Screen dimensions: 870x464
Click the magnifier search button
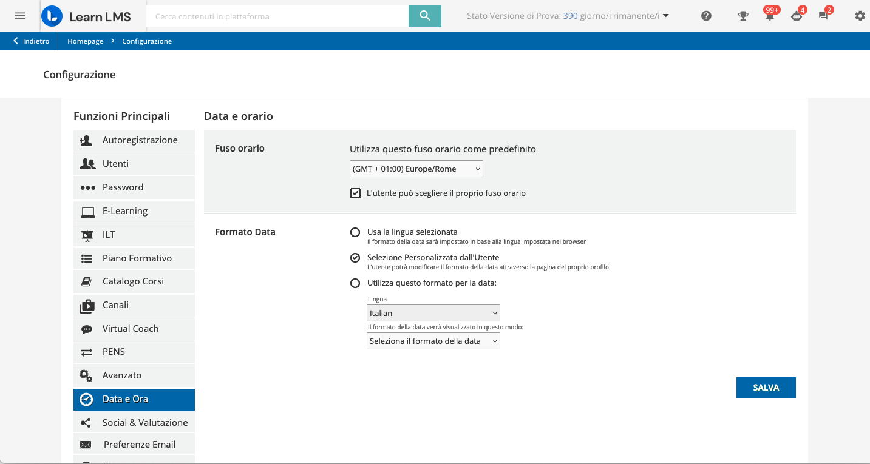click(x=424, y=16)
